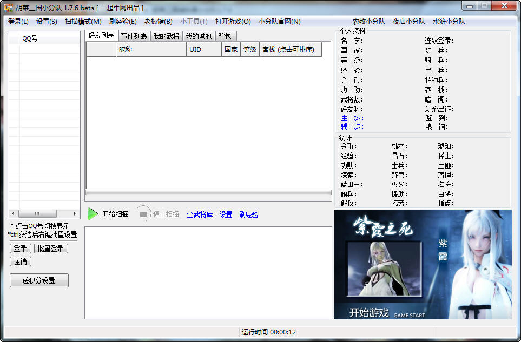Switch to the 事件列表 tab
This screenshot has height=342, width=521.
click(134, 36)
